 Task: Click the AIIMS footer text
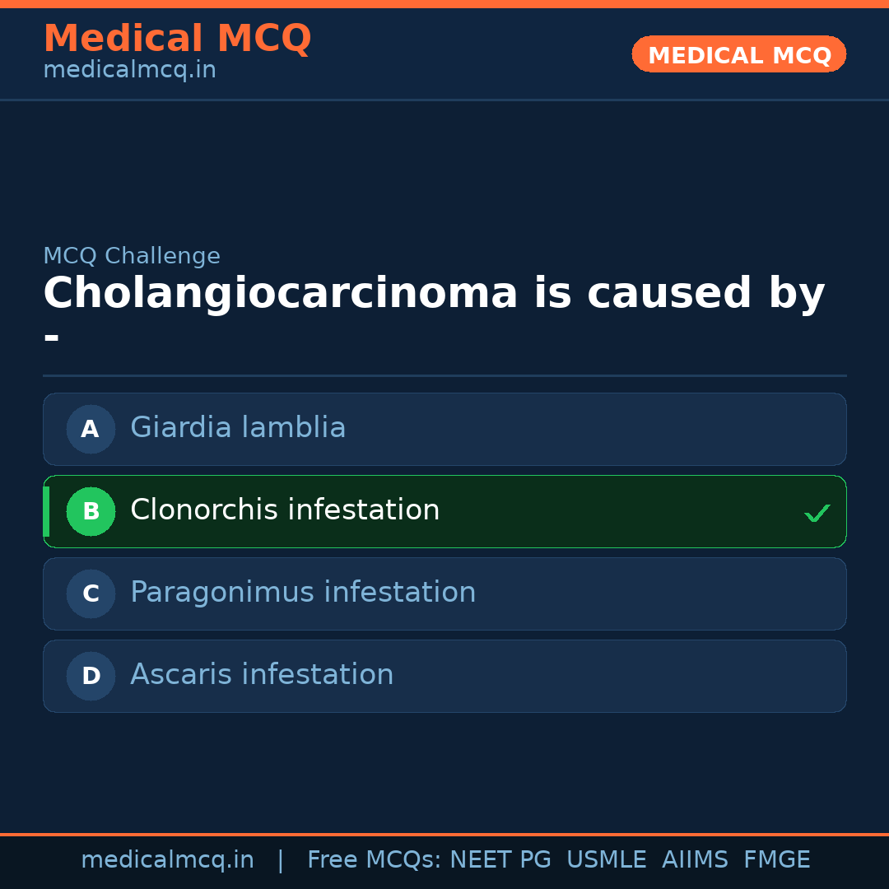click(x=695, y=860)
